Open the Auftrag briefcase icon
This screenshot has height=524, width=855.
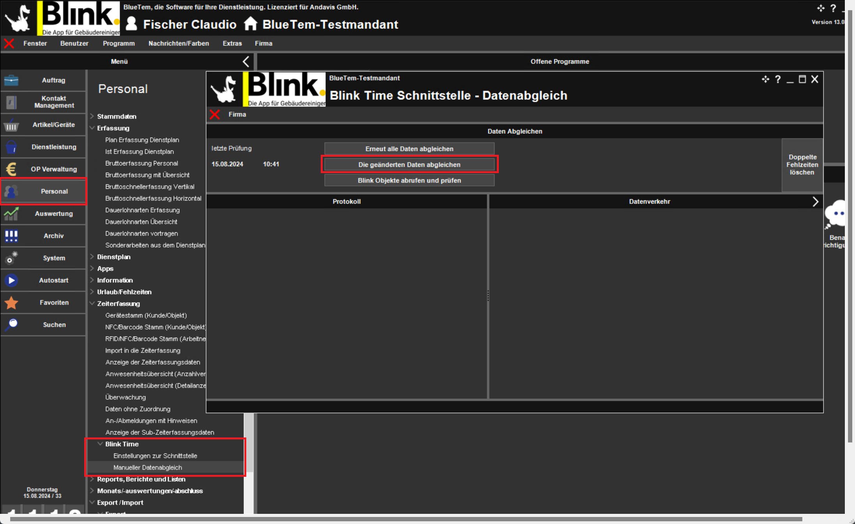coord(11,80)
